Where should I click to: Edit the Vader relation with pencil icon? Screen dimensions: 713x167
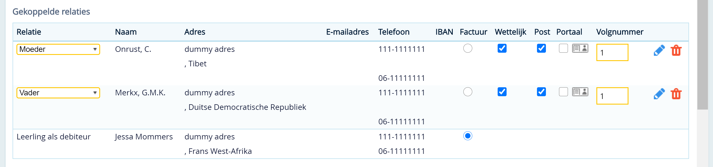[659, 94]
